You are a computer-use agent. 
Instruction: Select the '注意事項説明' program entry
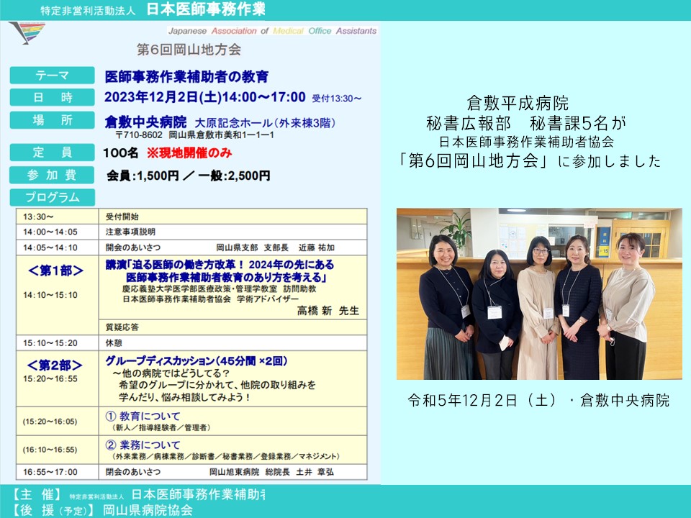(x=130, y=232)
